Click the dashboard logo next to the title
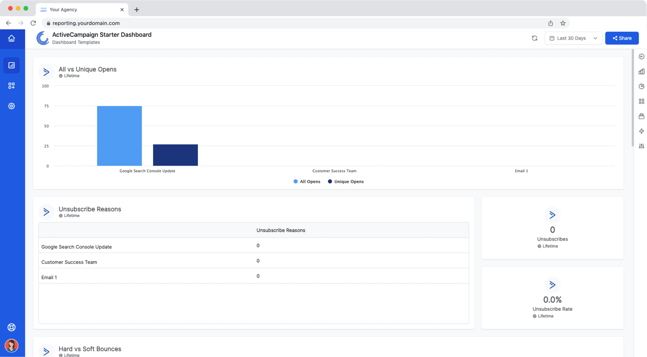 42,38
